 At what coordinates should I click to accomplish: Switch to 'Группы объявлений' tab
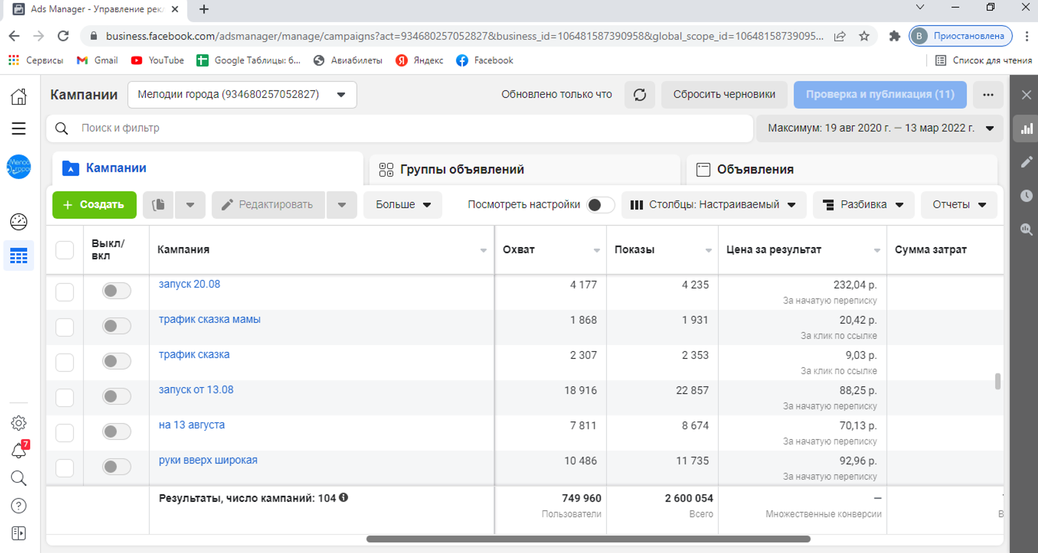pyautogui.click(x=461, y=169)
